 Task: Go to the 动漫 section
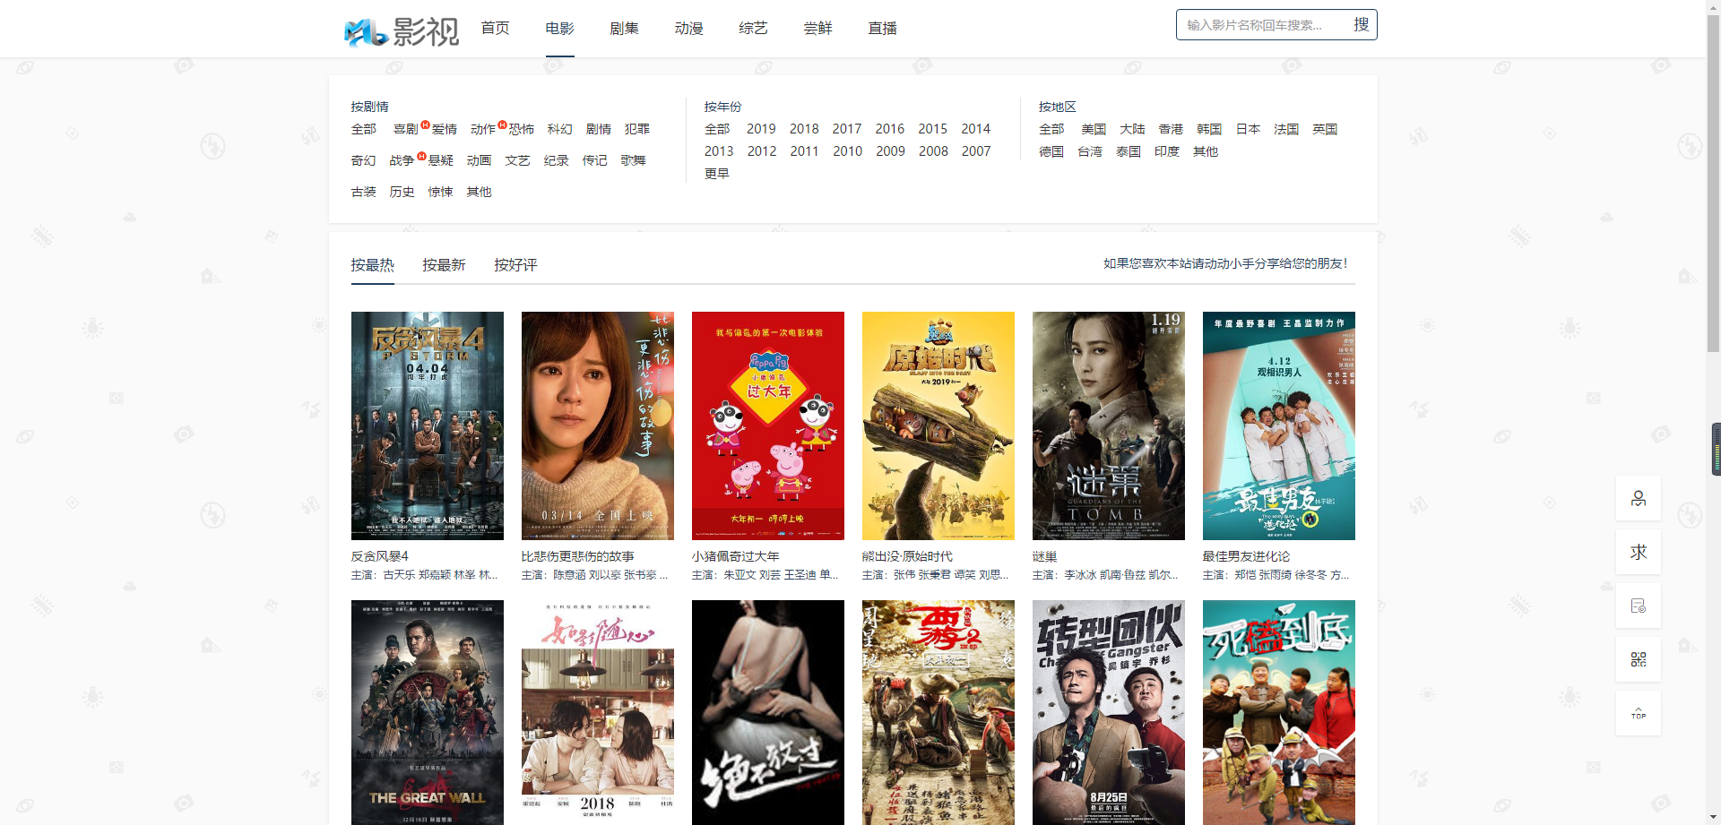point(688,29)
